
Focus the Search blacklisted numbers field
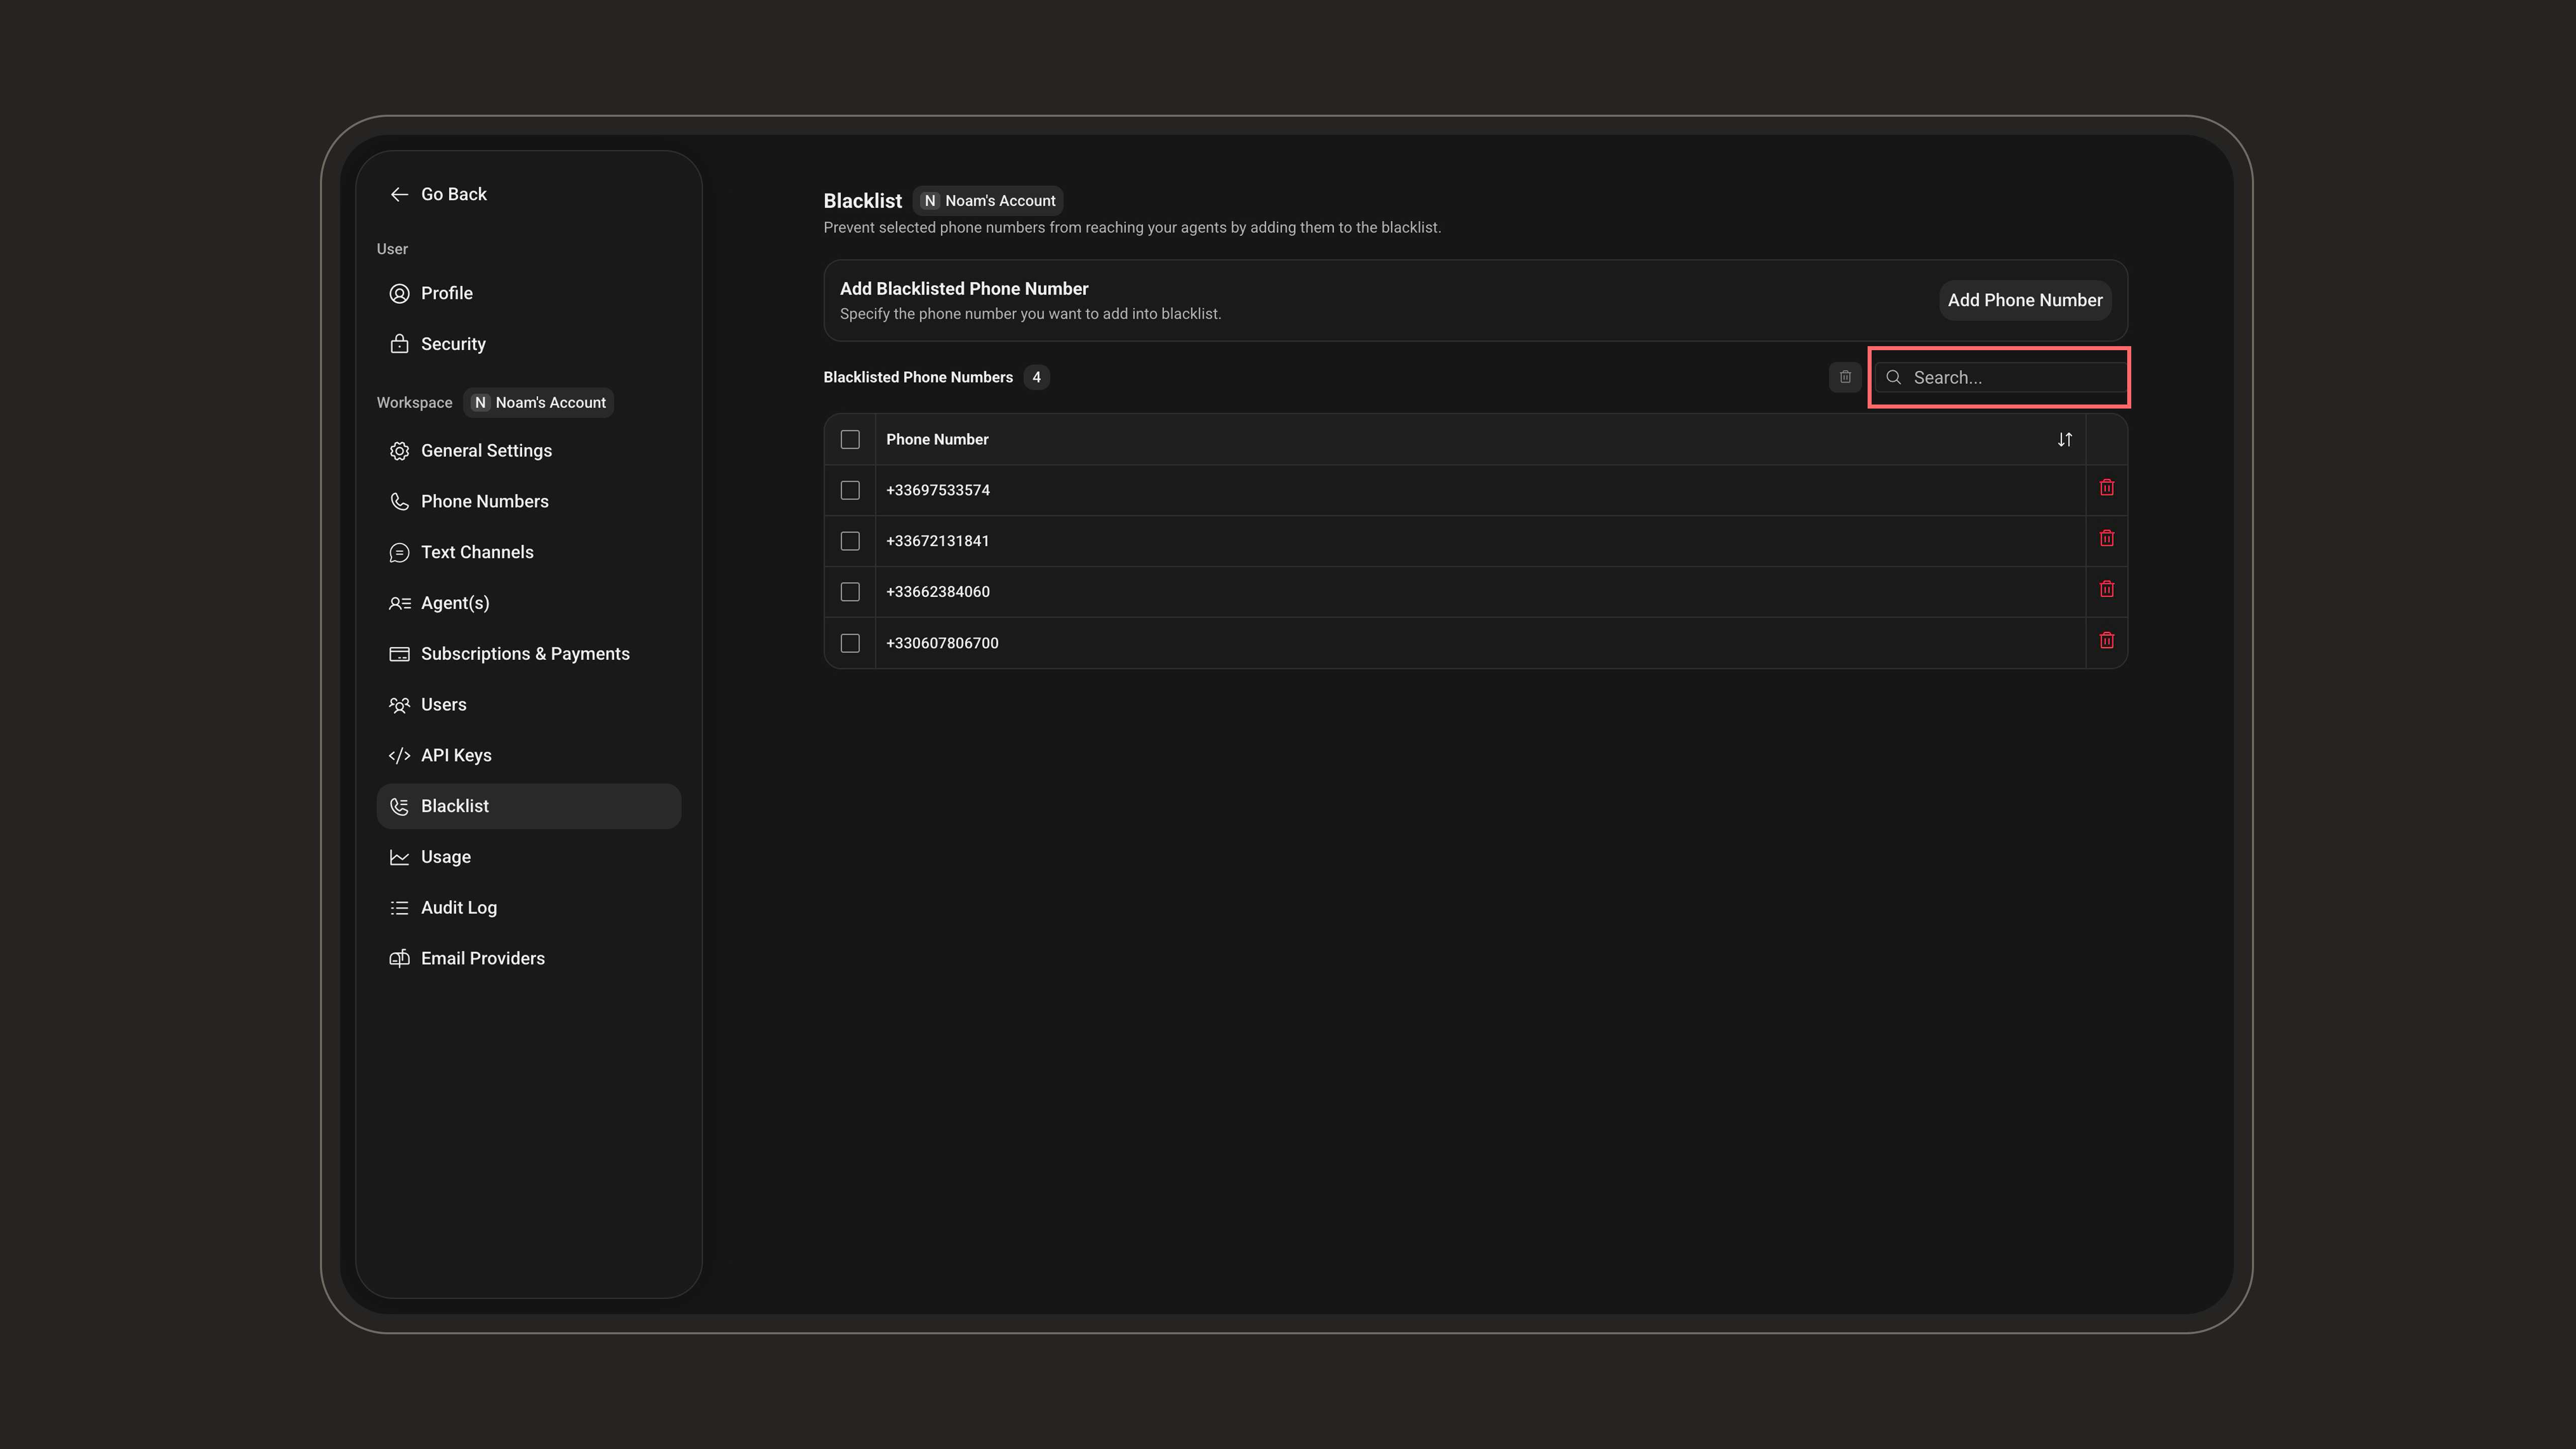[x=2000, y=377]
